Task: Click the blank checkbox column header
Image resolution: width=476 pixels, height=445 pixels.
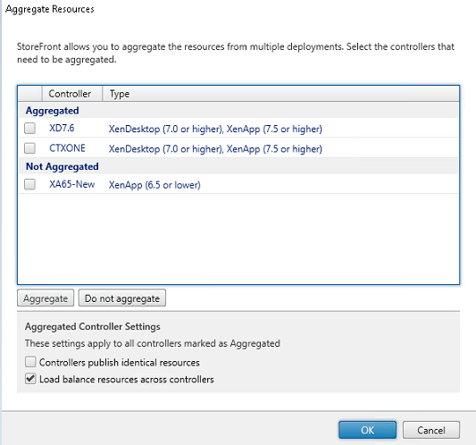Action: point(29,94)
